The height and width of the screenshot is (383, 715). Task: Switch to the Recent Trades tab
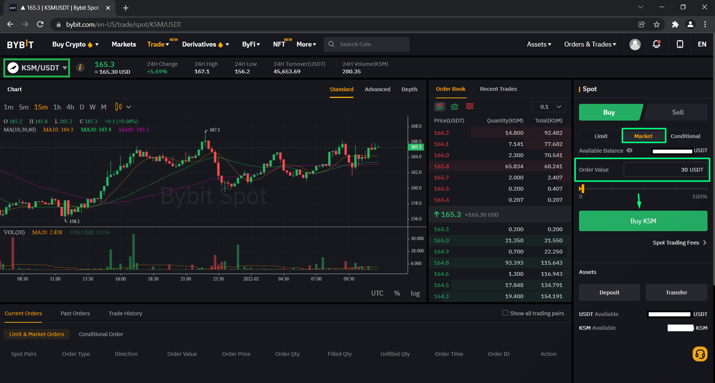498,89
